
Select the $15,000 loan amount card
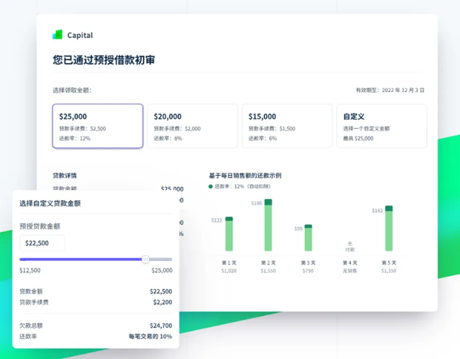point(287,126)
